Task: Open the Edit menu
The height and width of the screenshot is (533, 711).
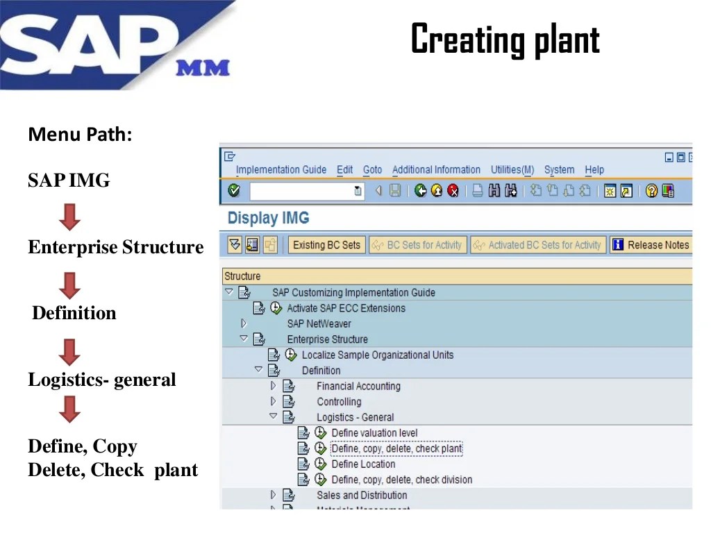Action: click(x=344, y=169)
